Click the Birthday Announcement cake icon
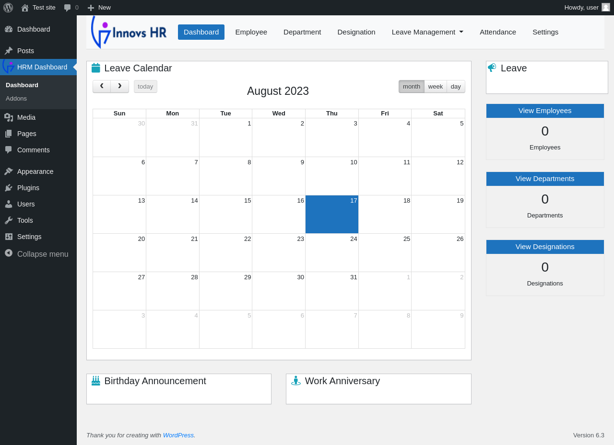The width and height of the screenshot is (614, 445). coord(96,381)
